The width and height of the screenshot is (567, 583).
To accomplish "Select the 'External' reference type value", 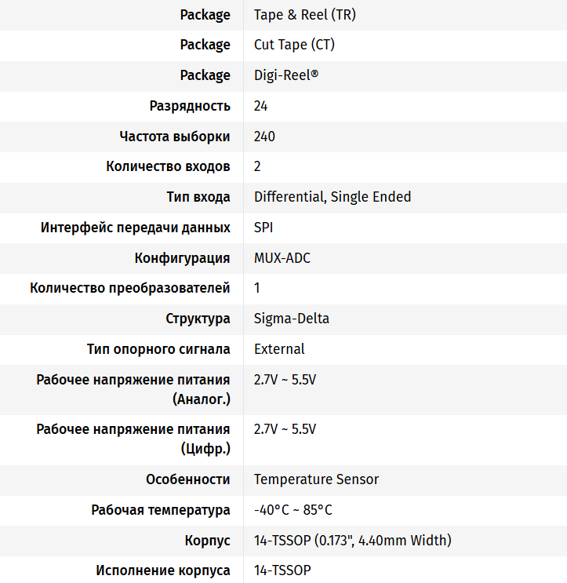I will pyautogui.click(x=279, y=349).
